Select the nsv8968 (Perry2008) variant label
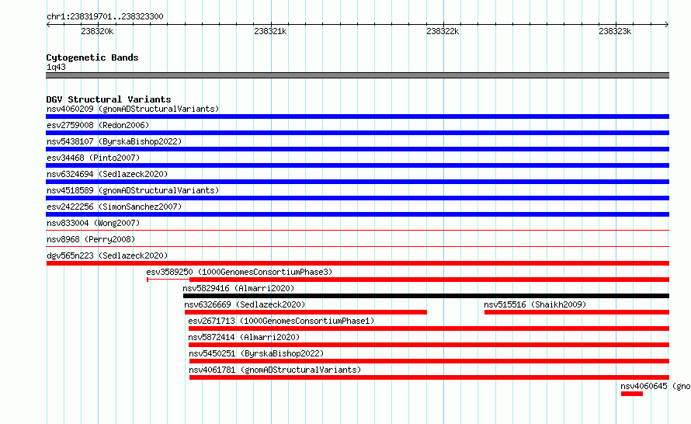Screen dimensions: 691x424 tap(91, 239)
